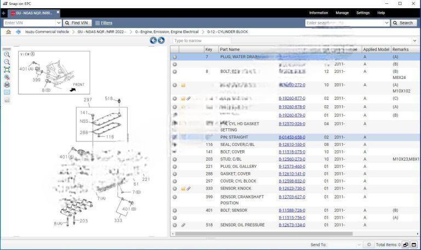Go to the next illustration arrow
The height and width of the screenshot is (250, 421).
pyautogui.click(x=161, y=41)
